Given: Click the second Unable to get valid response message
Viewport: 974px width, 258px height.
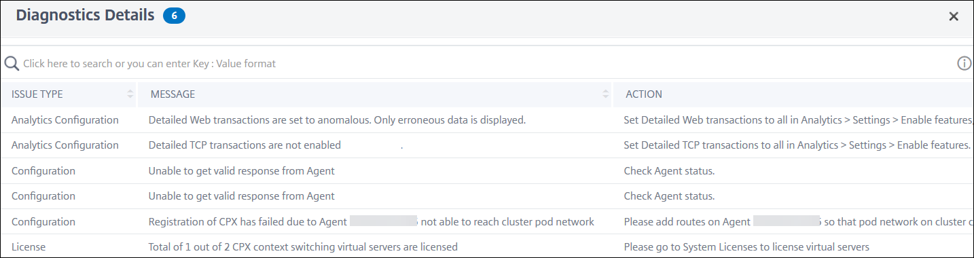Looking at the screenshot, I should click(x=241, y=196).
